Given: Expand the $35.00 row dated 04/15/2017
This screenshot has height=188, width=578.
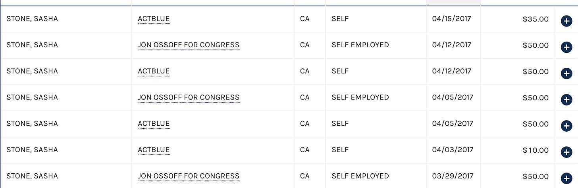Looking at the screenshot, I should (x=566, y=21).
